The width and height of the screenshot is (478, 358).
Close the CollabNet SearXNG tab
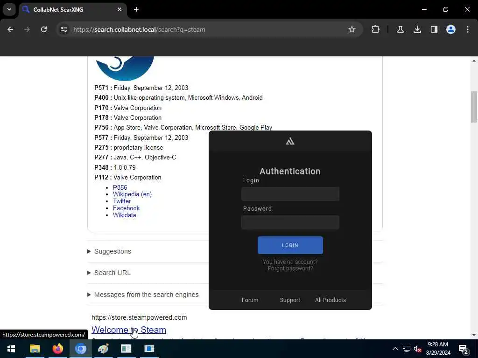click(119, 9)
